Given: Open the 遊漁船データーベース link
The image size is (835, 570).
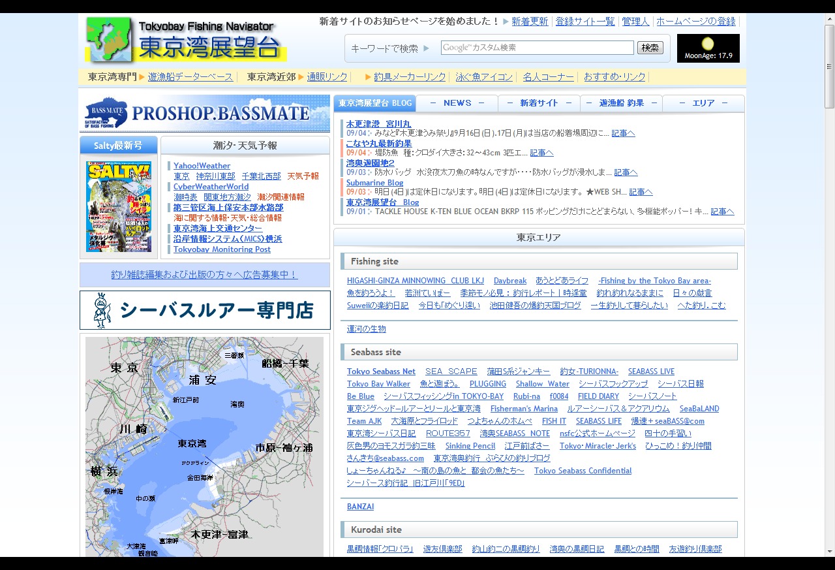Looking at the screenshot, I should point(190,77).
